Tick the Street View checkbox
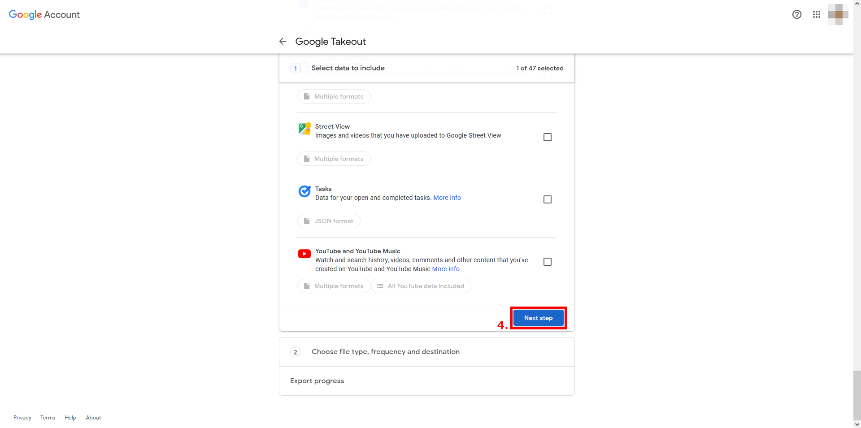The image size is (861, 428). (548, 137)
